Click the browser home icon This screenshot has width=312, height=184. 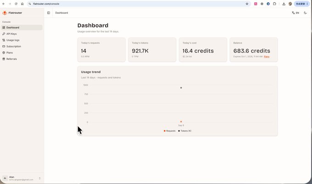(22, 4)
